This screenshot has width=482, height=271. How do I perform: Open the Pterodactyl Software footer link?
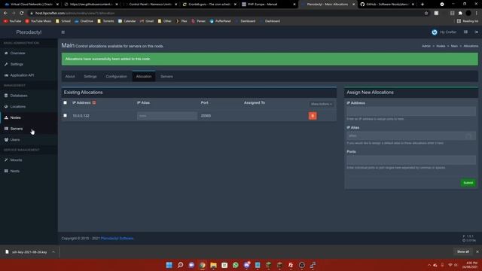pos(117,239)
